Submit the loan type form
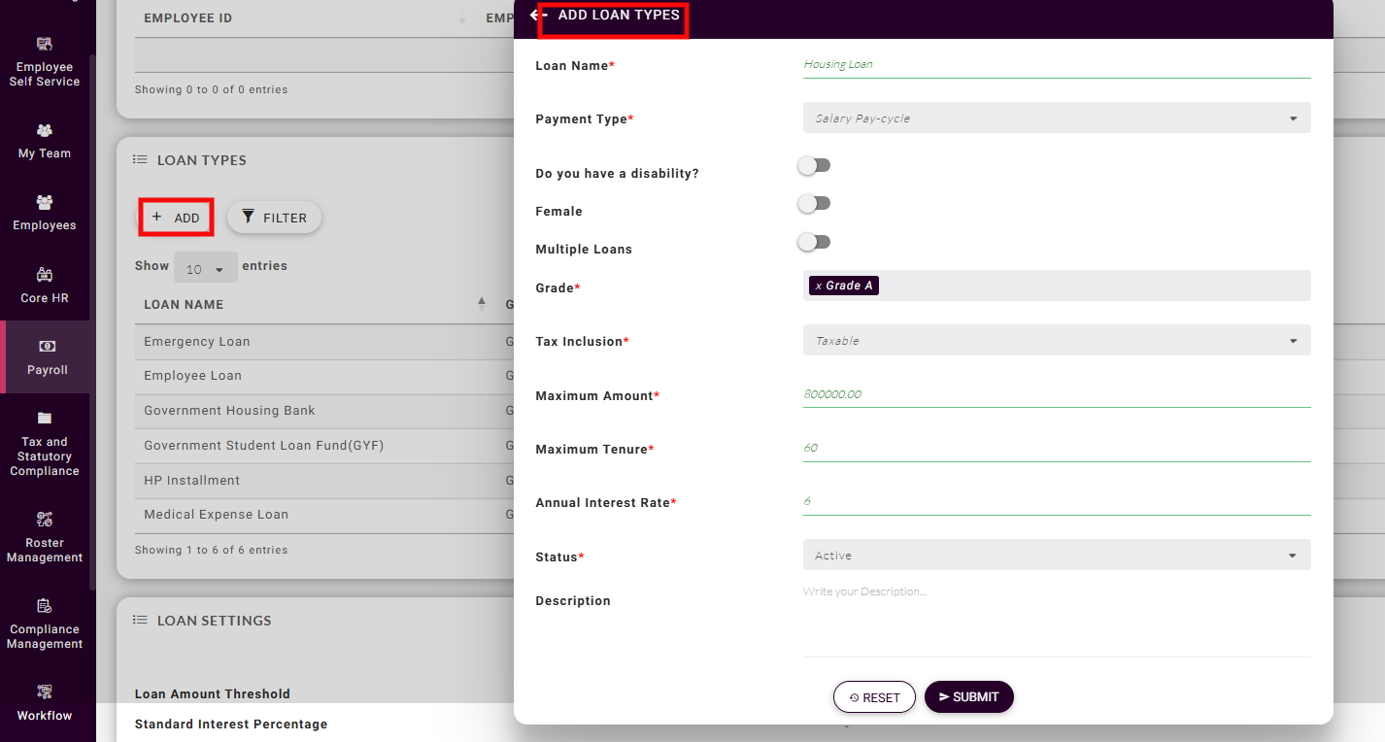 click(x=968, y=696)
